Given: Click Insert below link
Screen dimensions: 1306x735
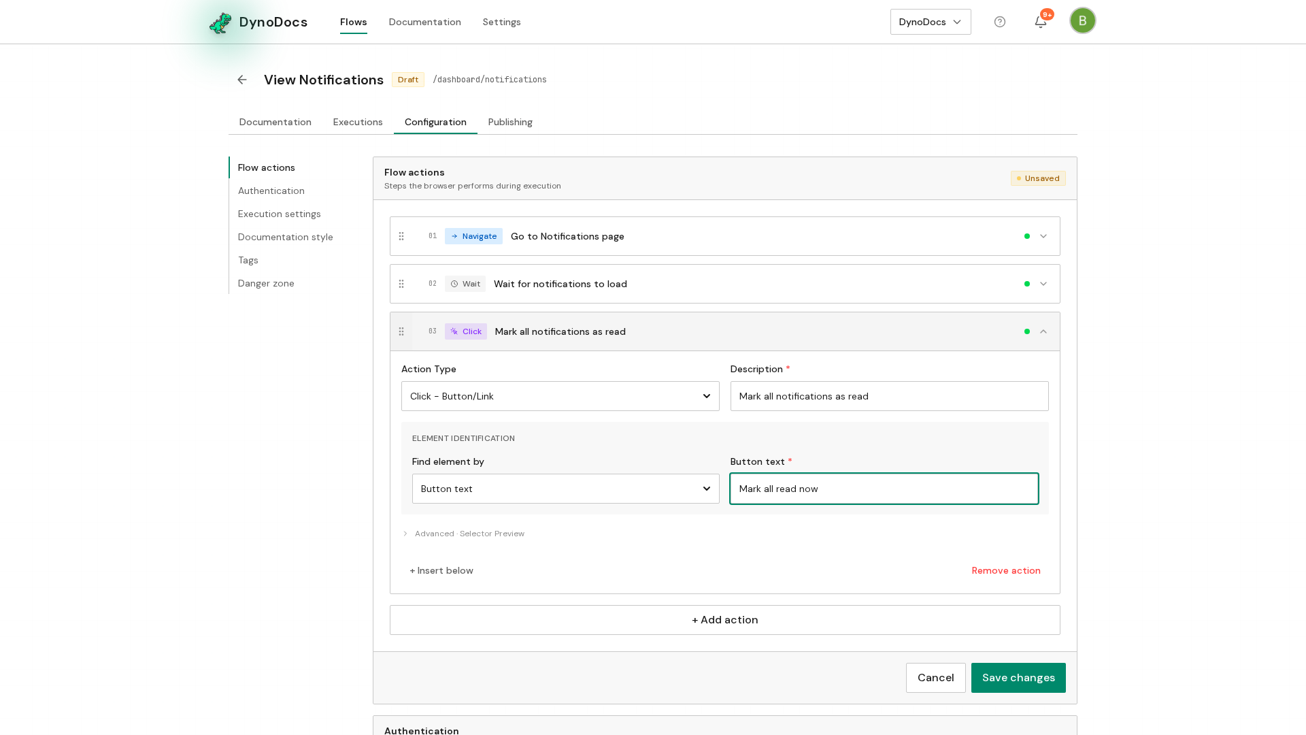Looking at the screenshot, I should point(441,570).
